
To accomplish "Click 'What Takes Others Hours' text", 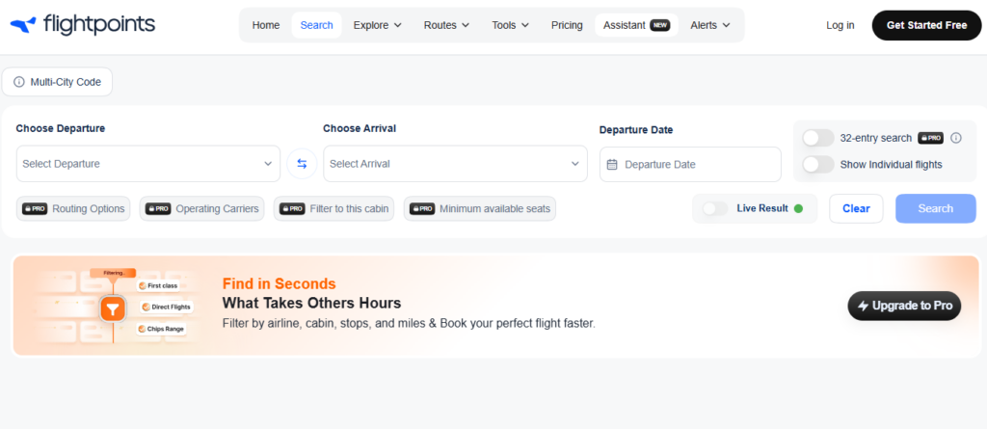I will 311,303.
